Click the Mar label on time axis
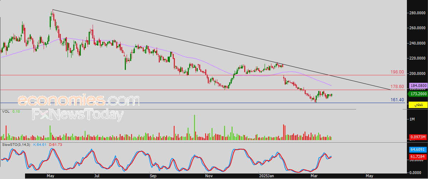This screenshot has width=428, height=179. [314, 176]
